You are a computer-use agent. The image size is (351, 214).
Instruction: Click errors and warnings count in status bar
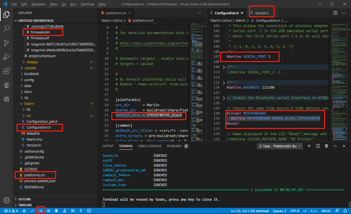coord(11,211)
